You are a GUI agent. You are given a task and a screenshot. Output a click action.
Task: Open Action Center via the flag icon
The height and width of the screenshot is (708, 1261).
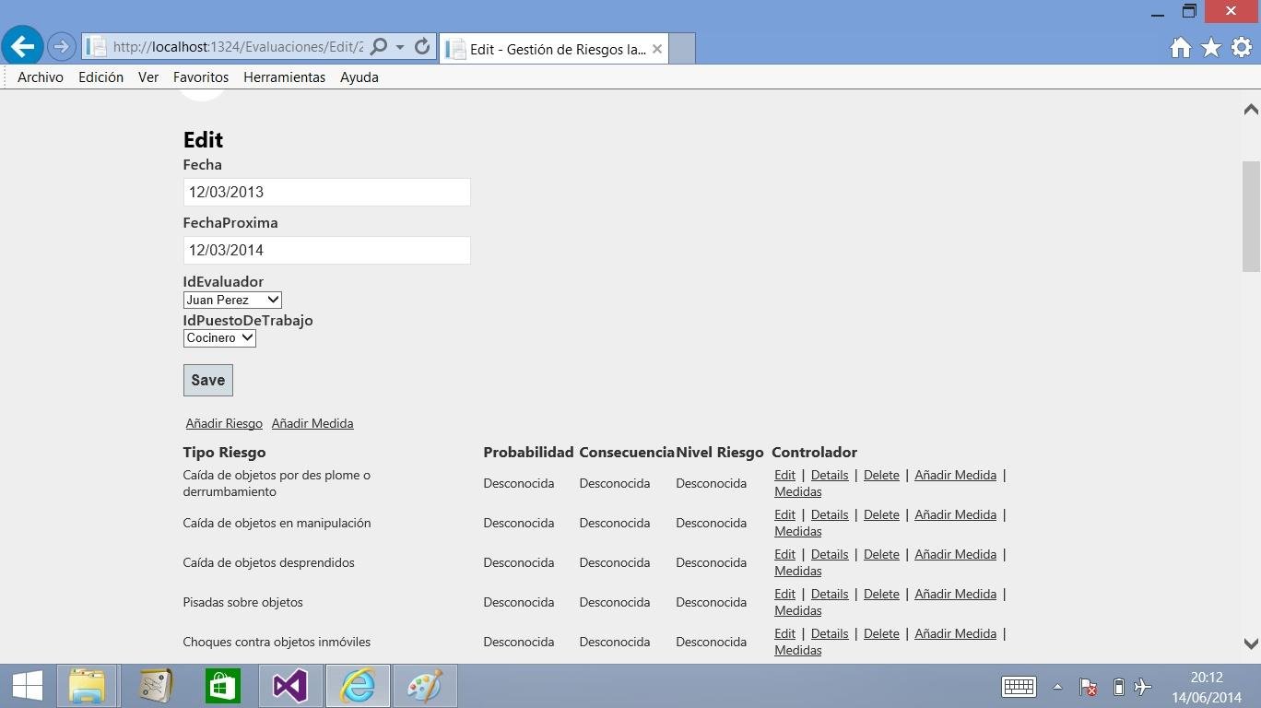1089,688
